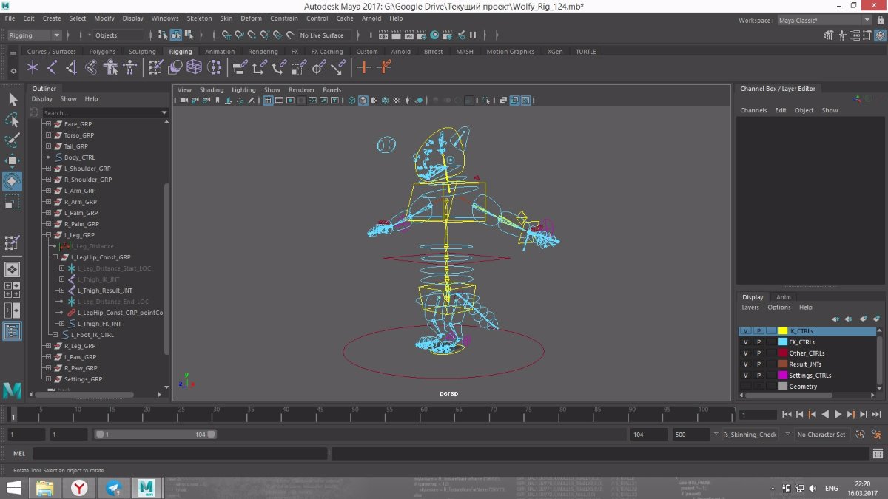Click the Auto Keyframe toggle icon
Image resolution: width=888 pixels, height=499 pixels.
pyautogui.click(x=860, y=435)
